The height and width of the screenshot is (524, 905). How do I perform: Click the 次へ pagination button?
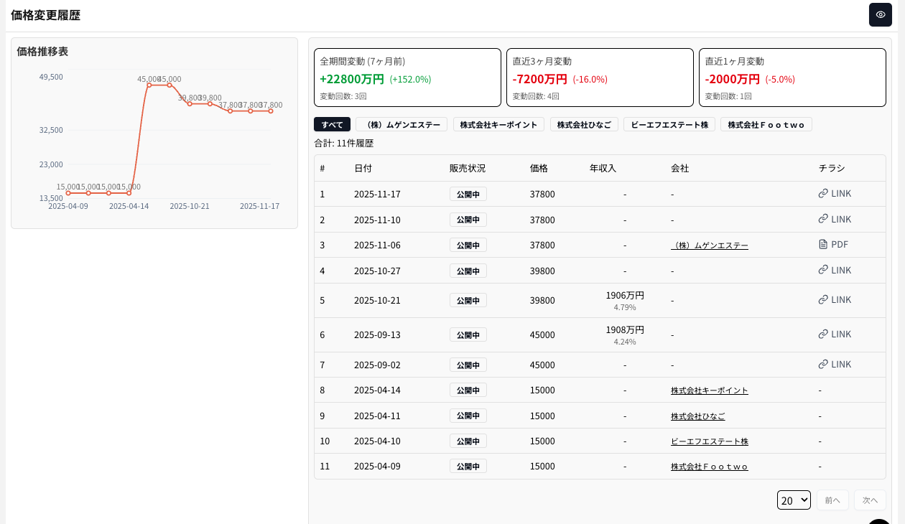[x=869, y=500]
